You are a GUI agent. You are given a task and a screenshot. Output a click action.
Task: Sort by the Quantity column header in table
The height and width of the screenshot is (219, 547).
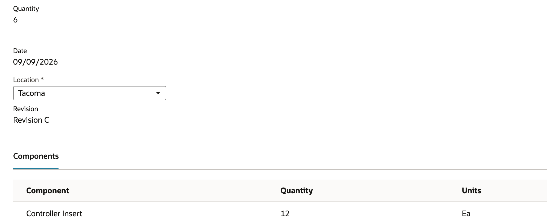[x=296, y=191]
